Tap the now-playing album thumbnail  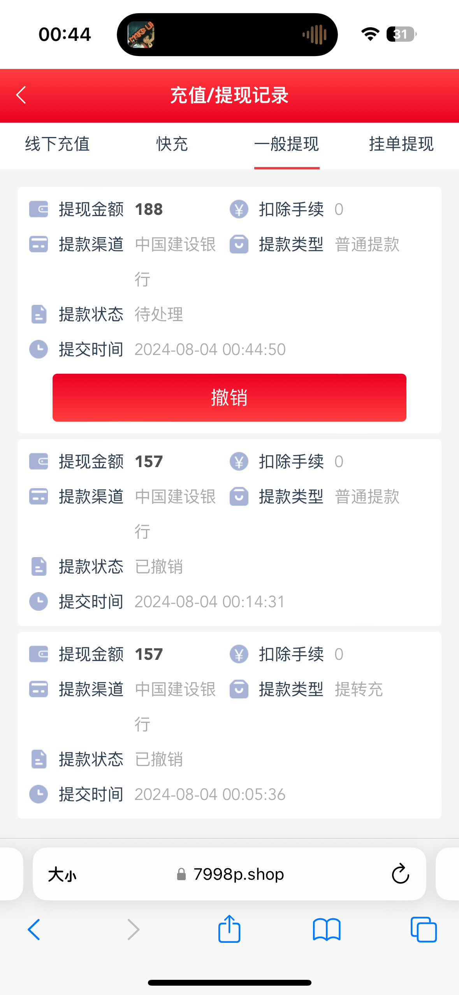point(141,35)
